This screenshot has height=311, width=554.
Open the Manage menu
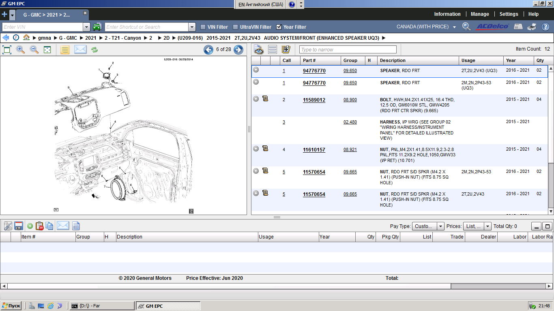pos(480,14)
